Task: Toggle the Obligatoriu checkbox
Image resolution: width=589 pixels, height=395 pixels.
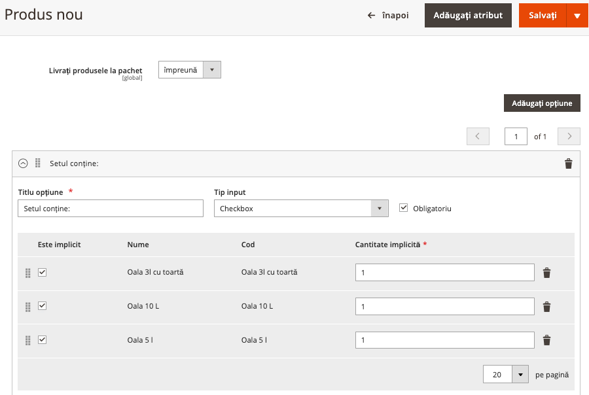Action: point(403,208)
